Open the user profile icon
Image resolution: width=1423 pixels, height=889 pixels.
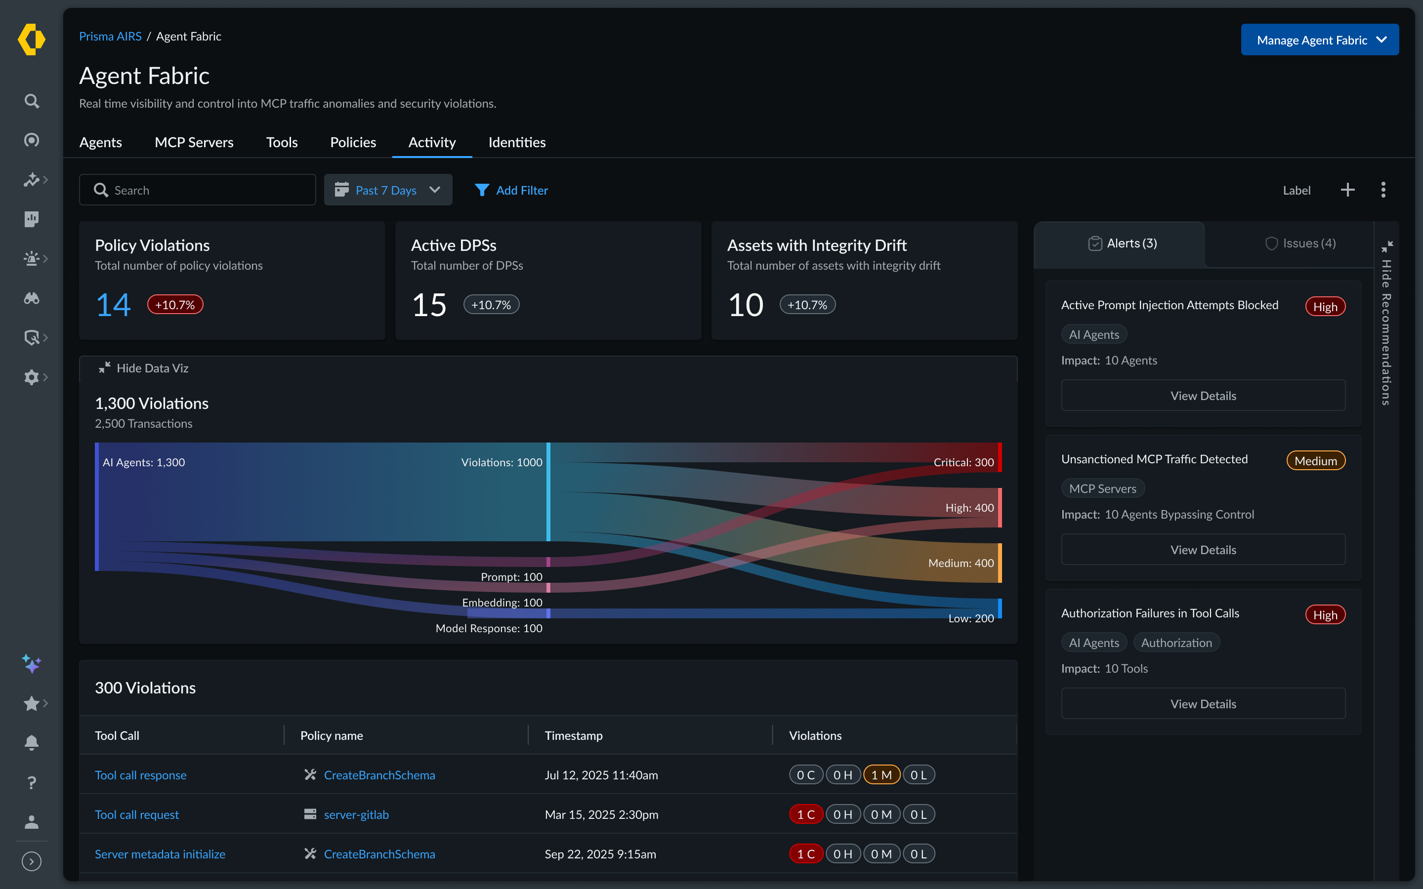point(32,822)
